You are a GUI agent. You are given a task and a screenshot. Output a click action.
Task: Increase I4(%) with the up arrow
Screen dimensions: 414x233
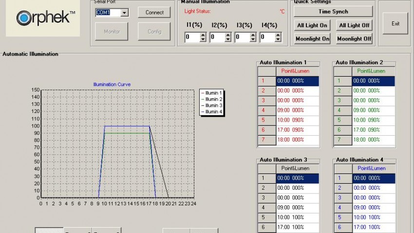278,35
